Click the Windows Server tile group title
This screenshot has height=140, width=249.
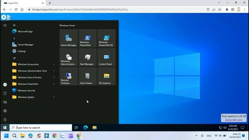tap(67, 25)
